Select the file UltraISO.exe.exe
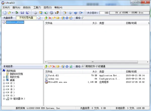Viewport: 151px width, 111px height. point(58,82)
